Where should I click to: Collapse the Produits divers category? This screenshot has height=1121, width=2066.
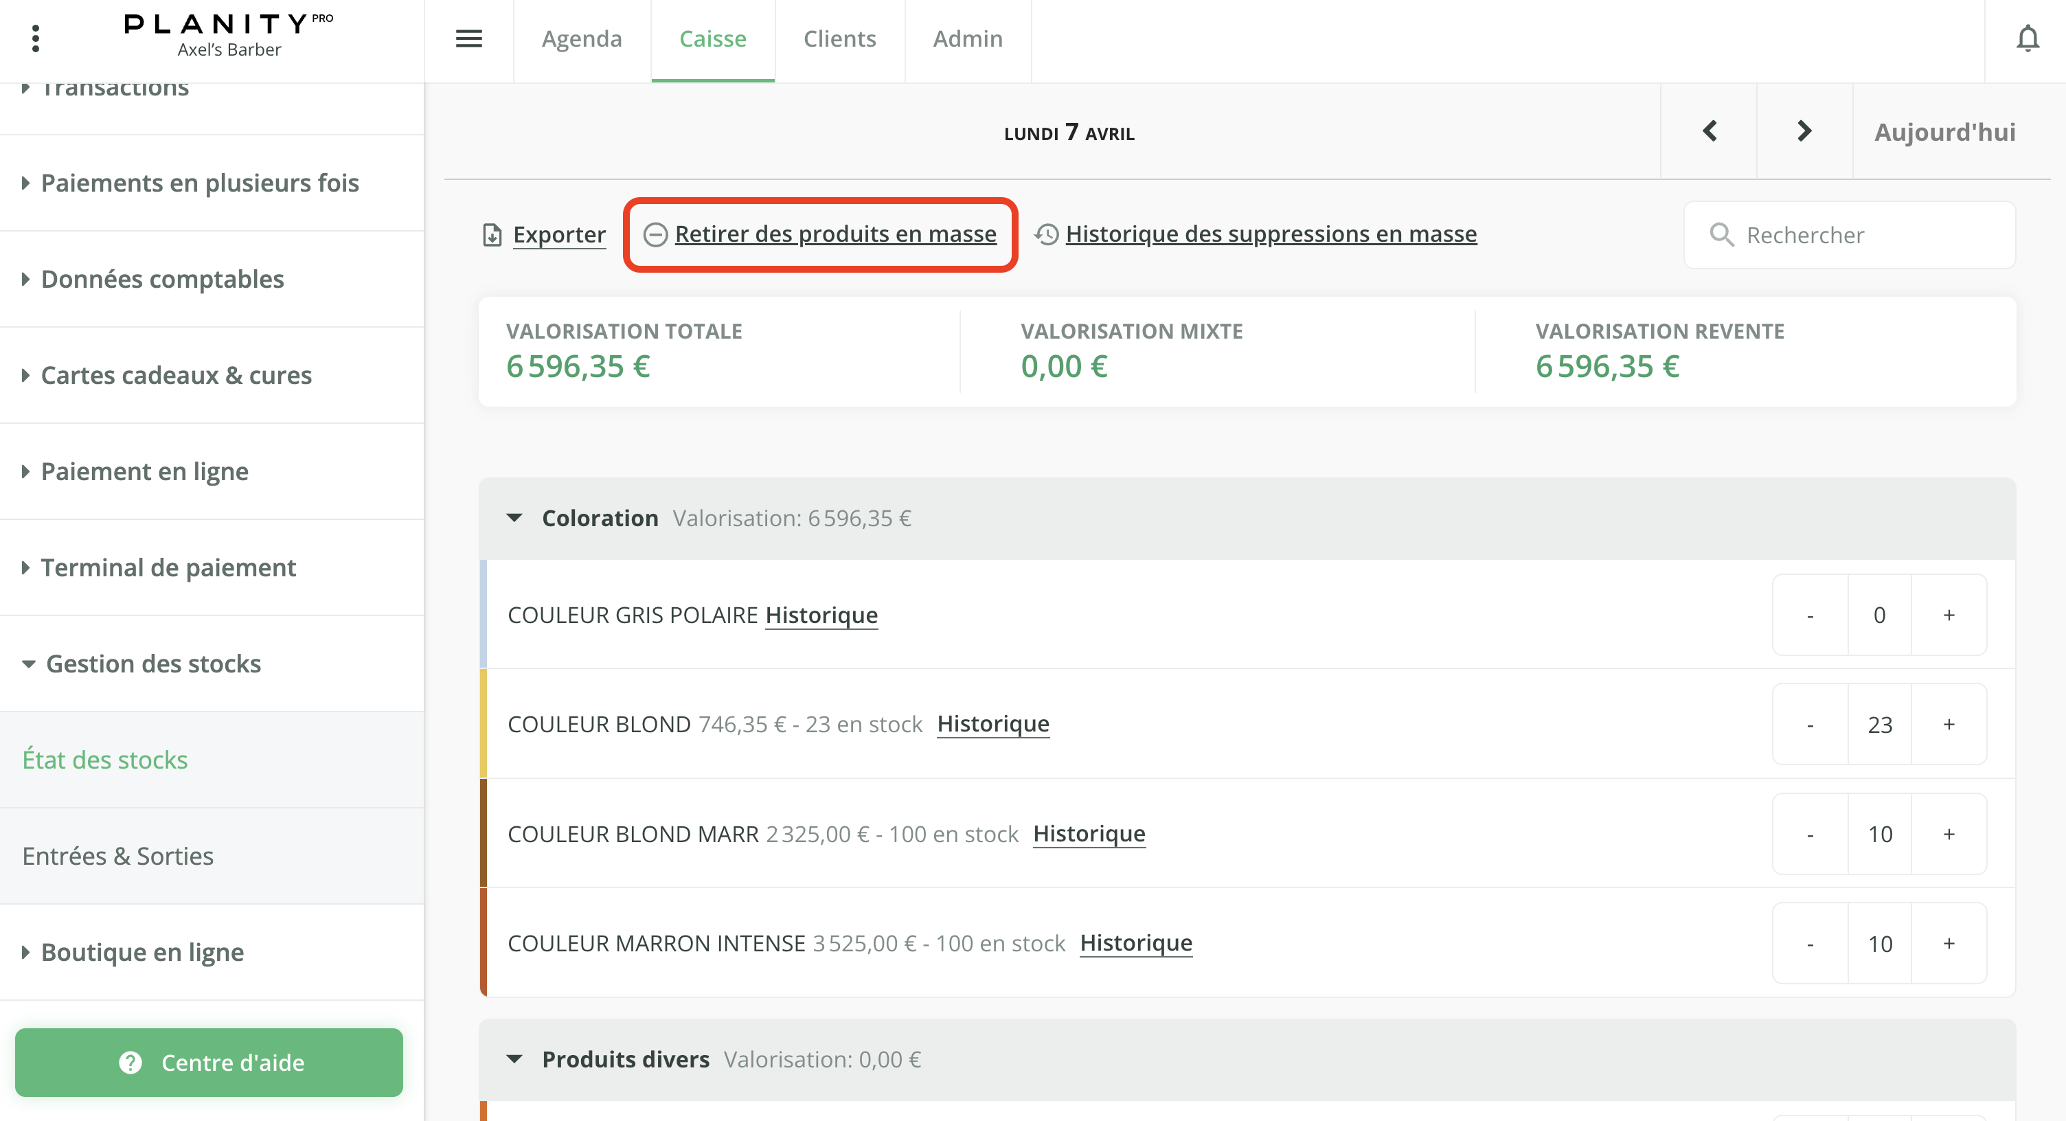point(514,1059)
